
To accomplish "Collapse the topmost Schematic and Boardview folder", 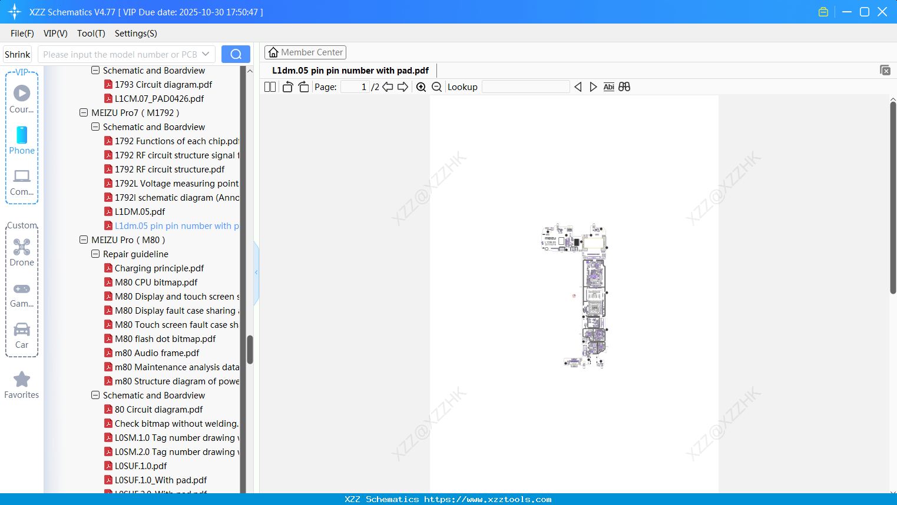I will click(95, 70).
